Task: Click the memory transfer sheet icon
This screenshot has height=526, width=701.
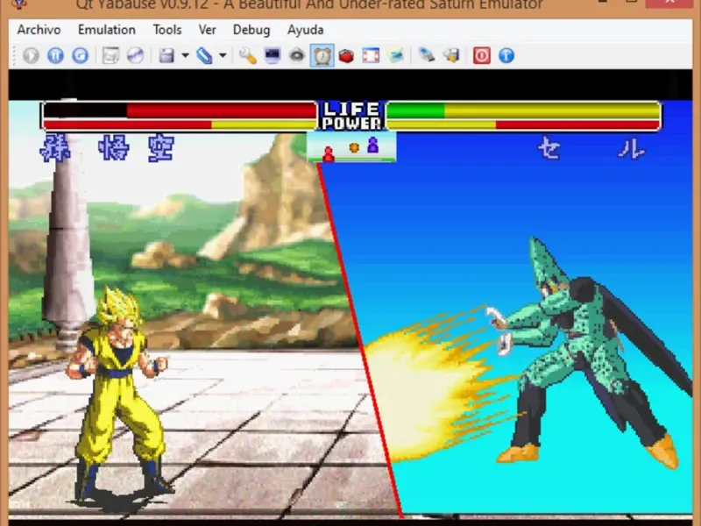Action: pos(110,56)
